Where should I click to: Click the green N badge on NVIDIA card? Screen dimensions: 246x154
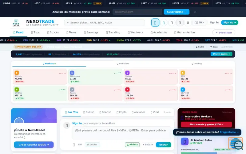pyautogui.click(x=17, y=89)
